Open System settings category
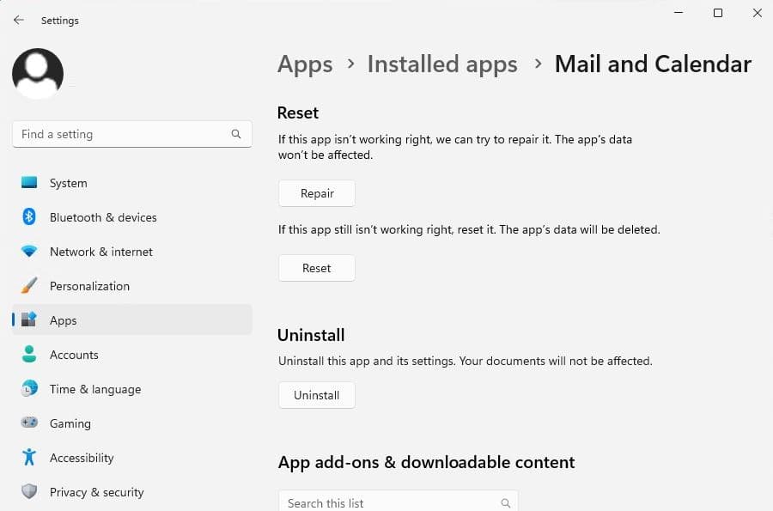Viewport: 773px width, 511px height. [x=132, y=183]
